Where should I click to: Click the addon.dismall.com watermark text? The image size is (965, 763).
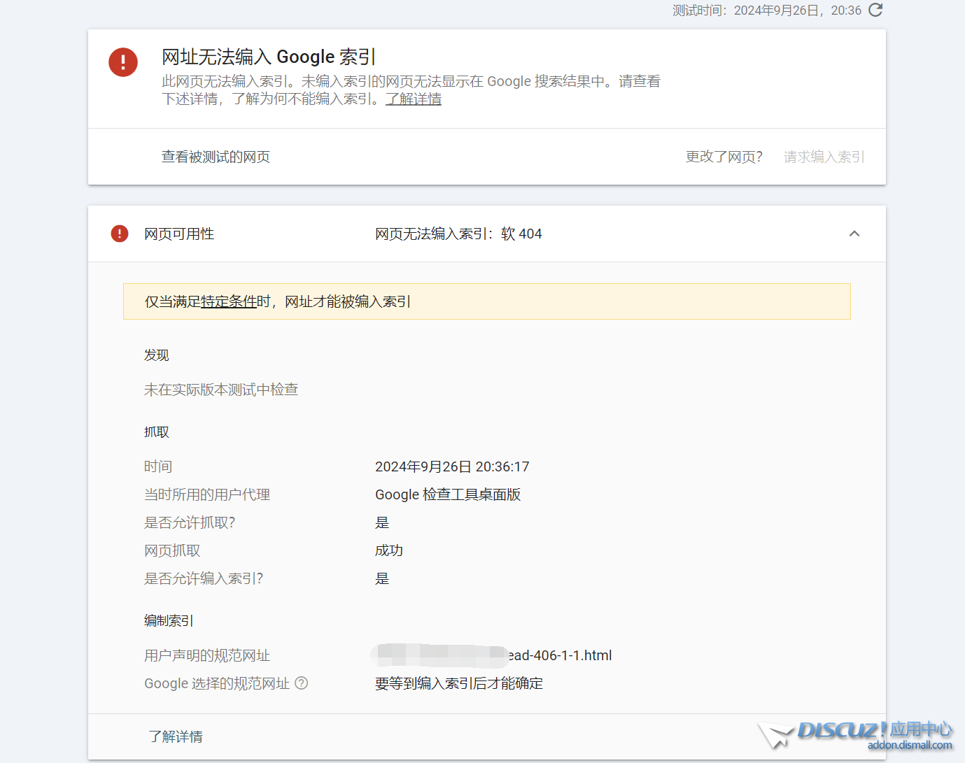tap(909, 746)
